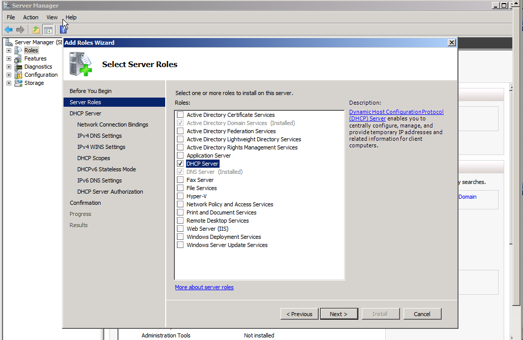This screenshot has width=523, height=340.
Task: Expand the Features tree node
Action: (x=9, y=59)
